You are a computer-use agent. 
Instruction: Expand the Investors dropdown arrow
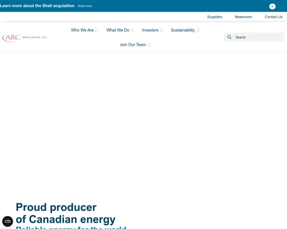click(162, 31)
